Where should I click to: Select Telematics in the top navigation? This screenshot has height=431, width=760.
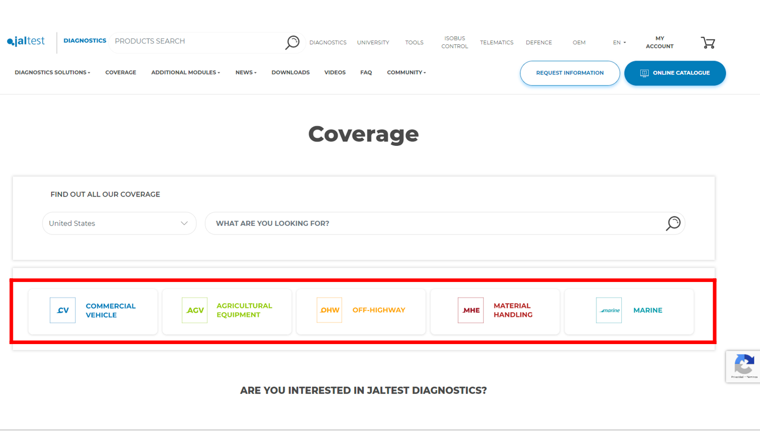coord(497,43)
